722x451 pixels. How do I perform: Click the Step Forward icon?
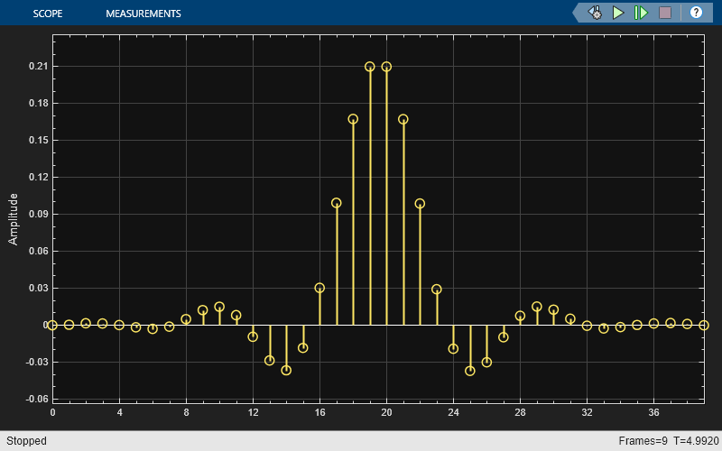[x=642, y=13]
